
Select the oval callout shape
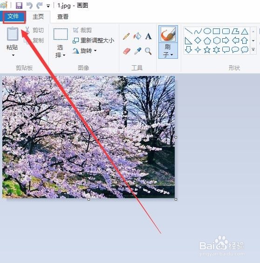(x=235, y=50)
